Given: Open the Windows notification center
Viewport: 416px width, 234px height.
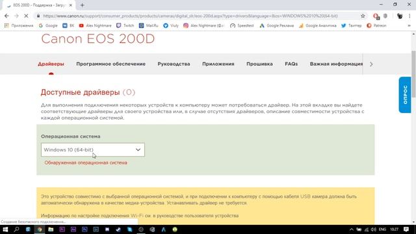Looking at the screenshot, I should point(406,229).
